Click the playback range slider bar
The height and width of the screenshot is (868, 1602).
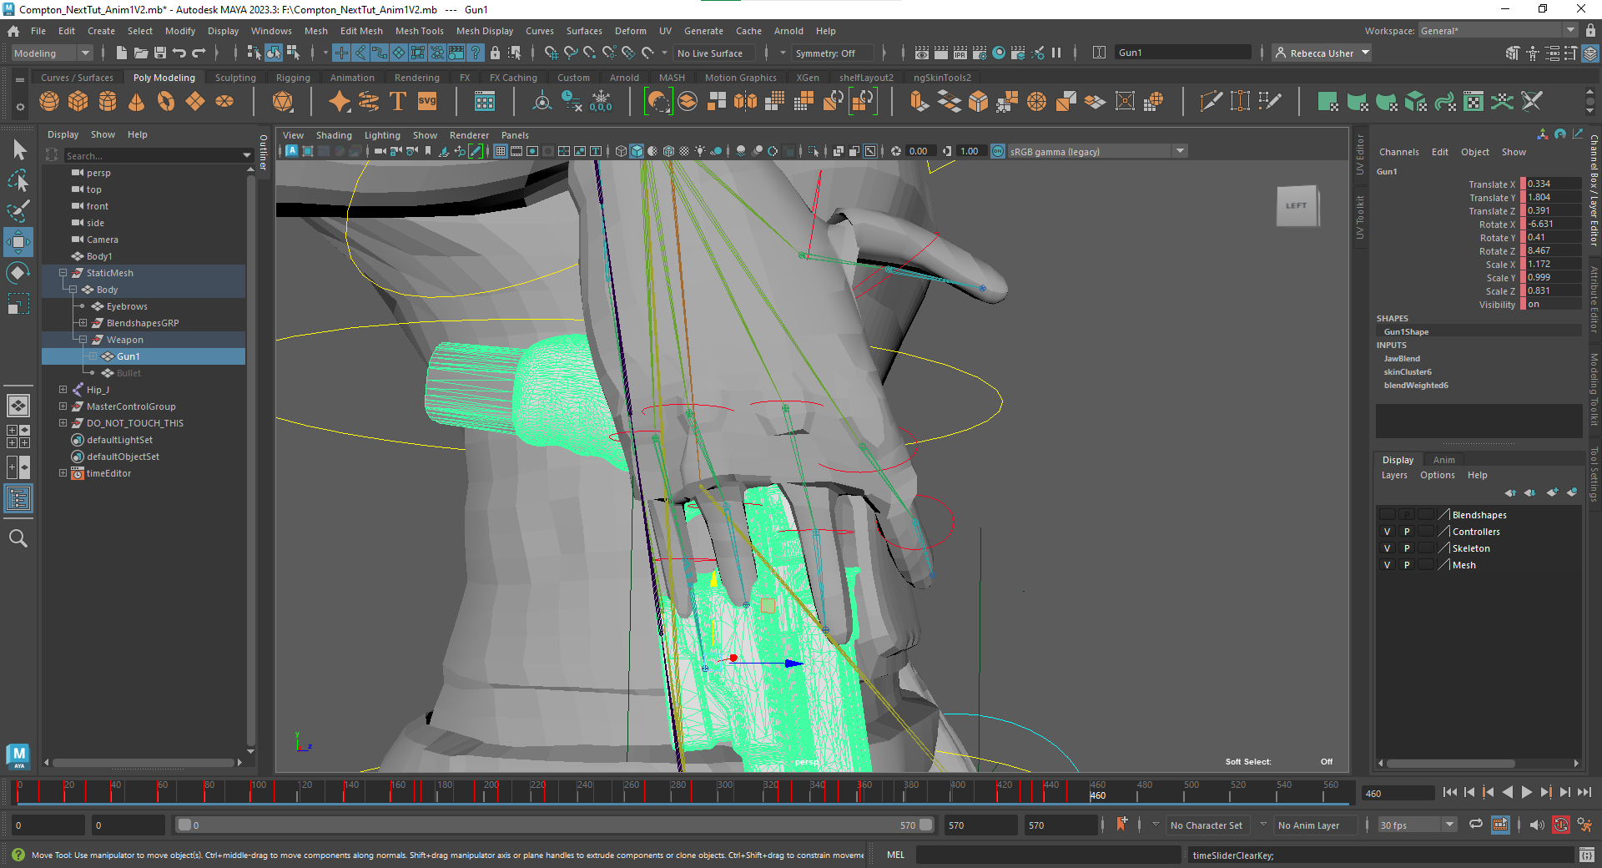[x=551, y=825]
